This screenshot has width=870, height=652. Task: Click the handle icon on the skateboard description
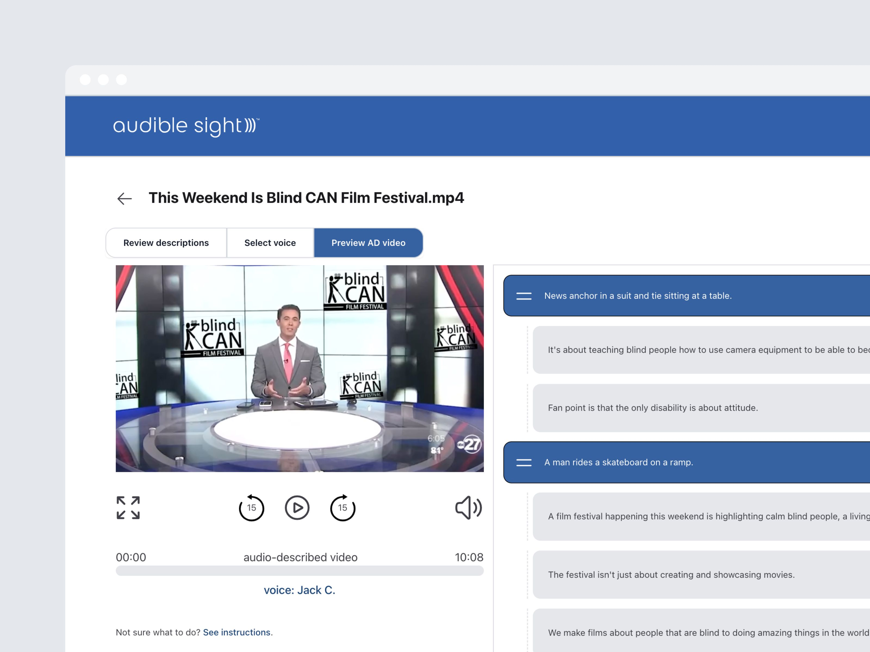pyautogui.click(x=523, y=463)
